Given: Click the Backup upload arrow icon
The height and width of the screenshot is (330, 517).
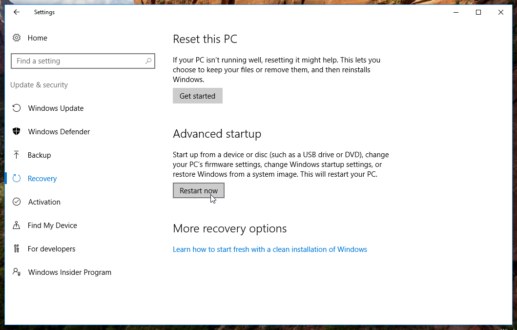Looking at the screenshot, I should point(17,155).
